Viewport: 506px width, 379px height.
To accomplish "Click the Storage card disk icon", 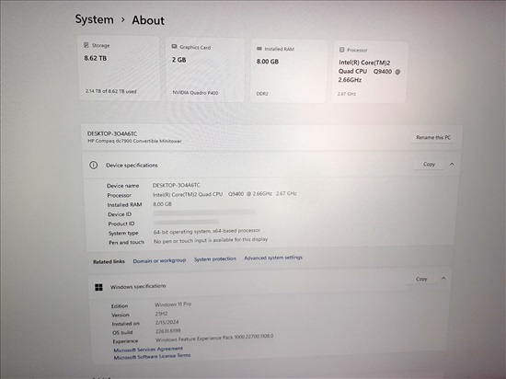I will click(86, 45).
